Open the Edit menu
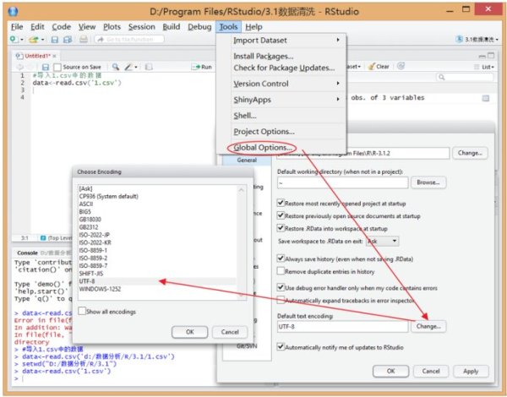 pyautogui.click(x=37, y=27)
